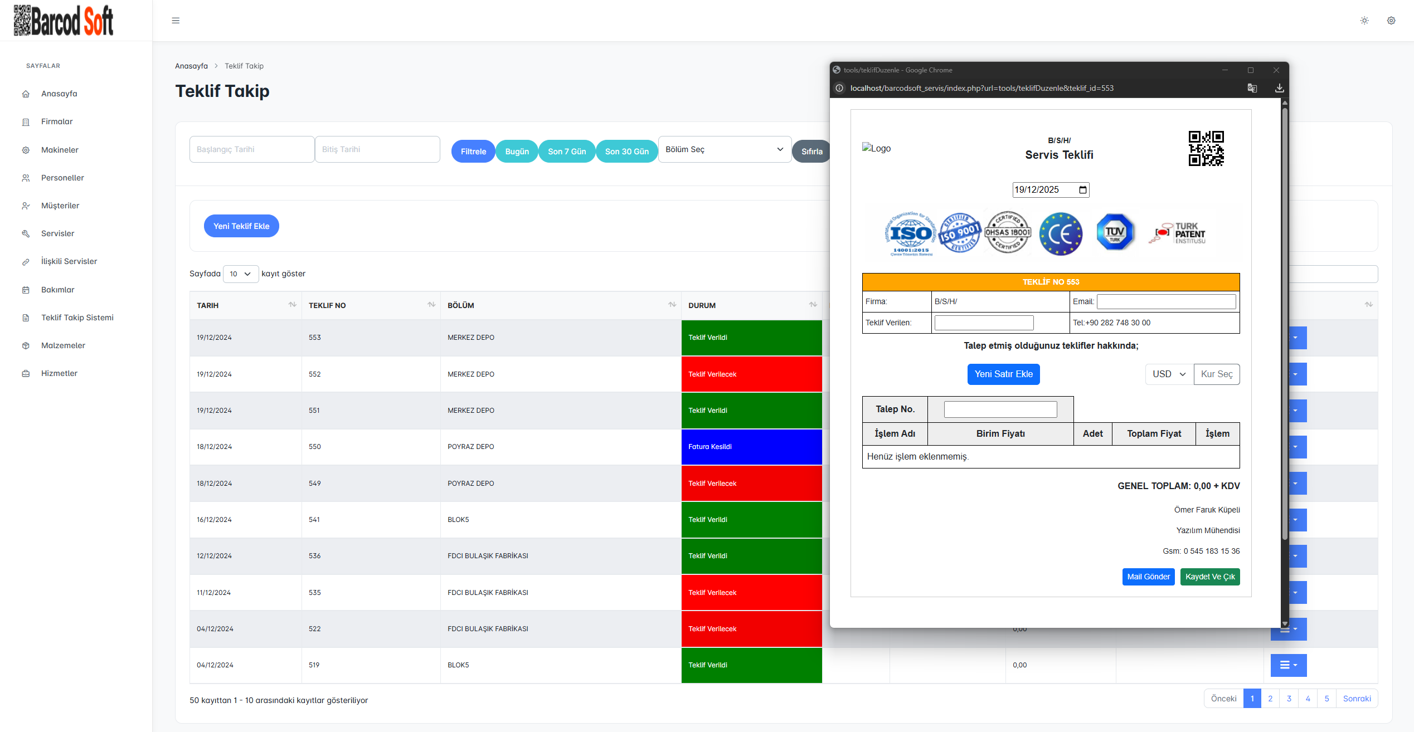Sort table by TARIH column

[292, 305]
